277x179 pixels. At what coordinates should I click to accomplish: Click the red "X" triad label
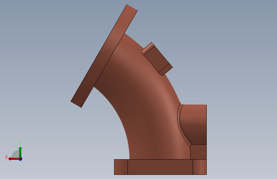pos(6,157)
